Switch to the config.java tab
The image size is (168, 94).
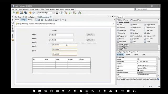click(31, 17)
